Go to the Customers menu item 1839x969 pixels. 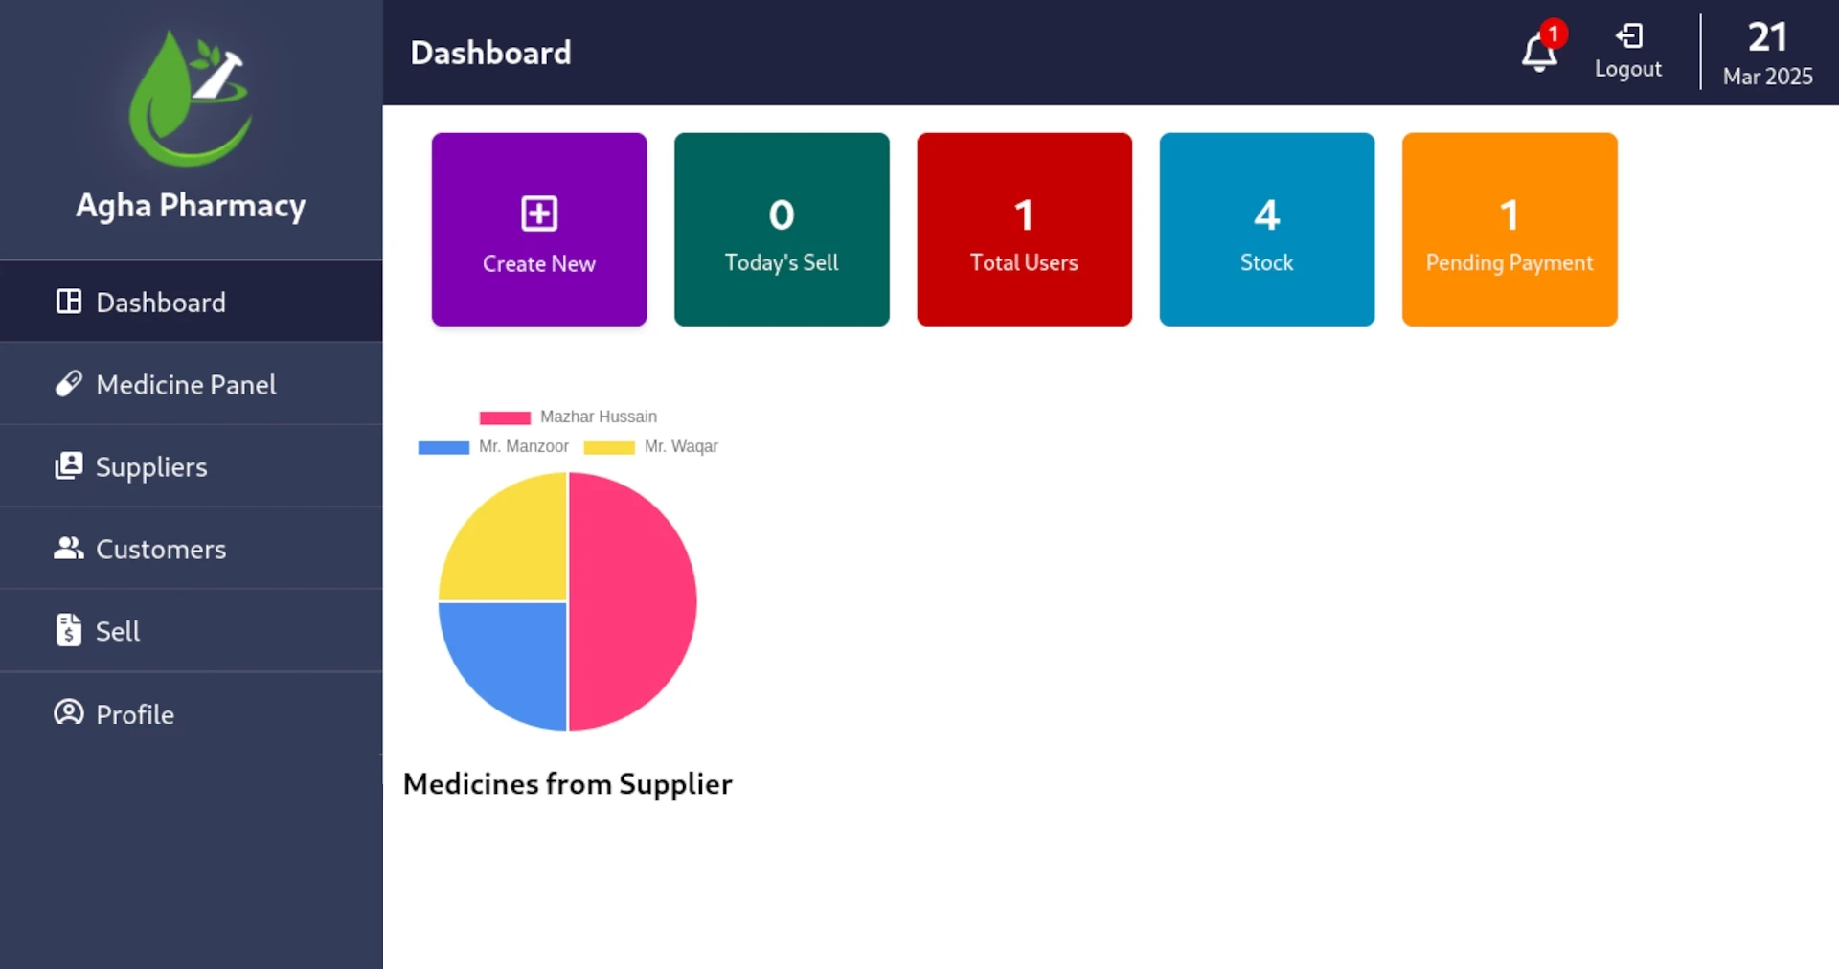pos(161,549)
